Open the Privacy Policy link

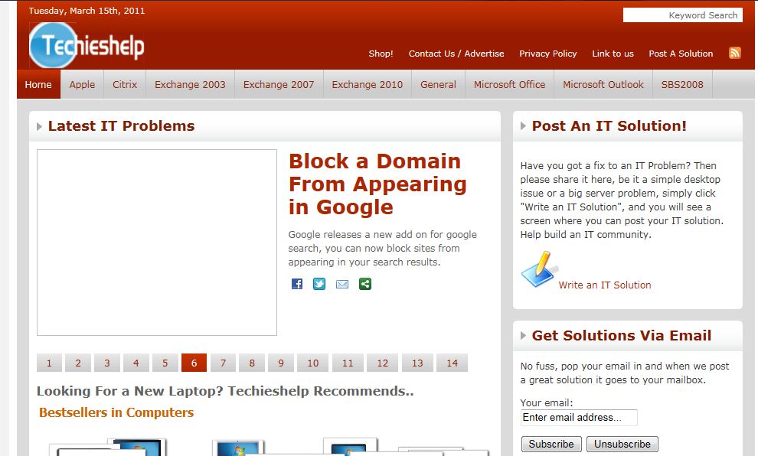click(x=547, y=54)
